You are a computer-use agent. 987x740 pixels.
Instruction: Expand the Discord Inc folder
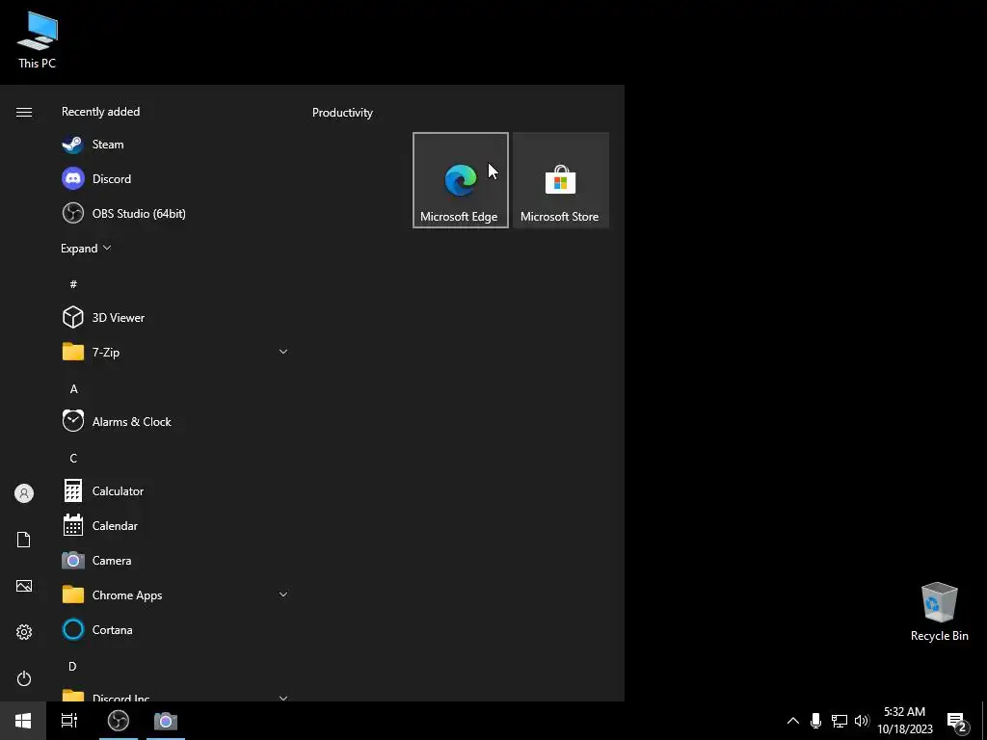click(175, 696)
